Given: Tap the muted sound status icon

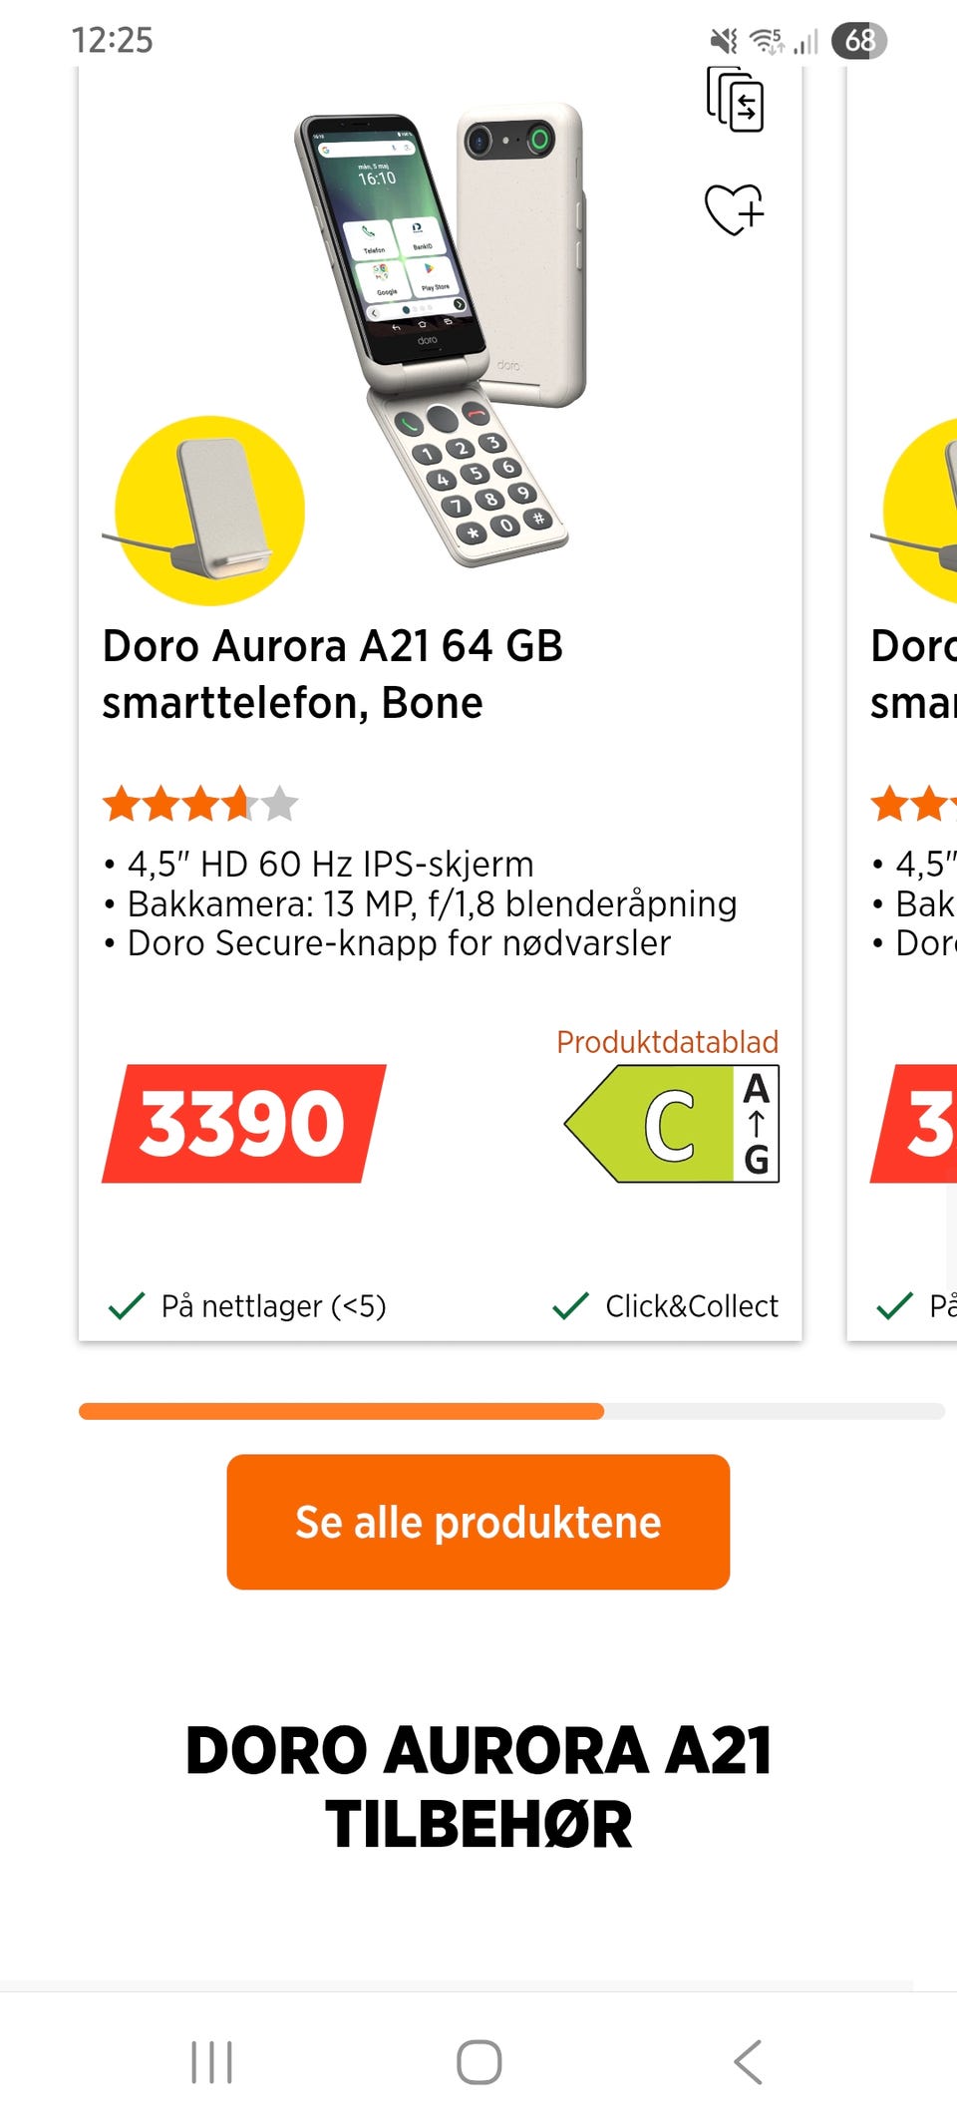Looking at the screenshot, I should 724,41.
